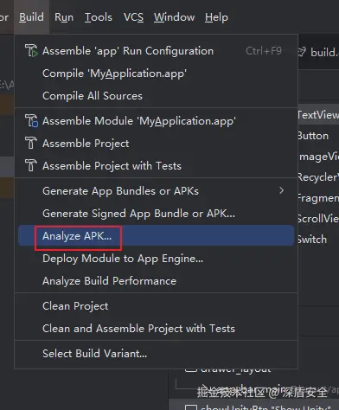Click the build file tab icon
Screen dimensions: 339x410
pyautogui.click(x=302, y=52)
